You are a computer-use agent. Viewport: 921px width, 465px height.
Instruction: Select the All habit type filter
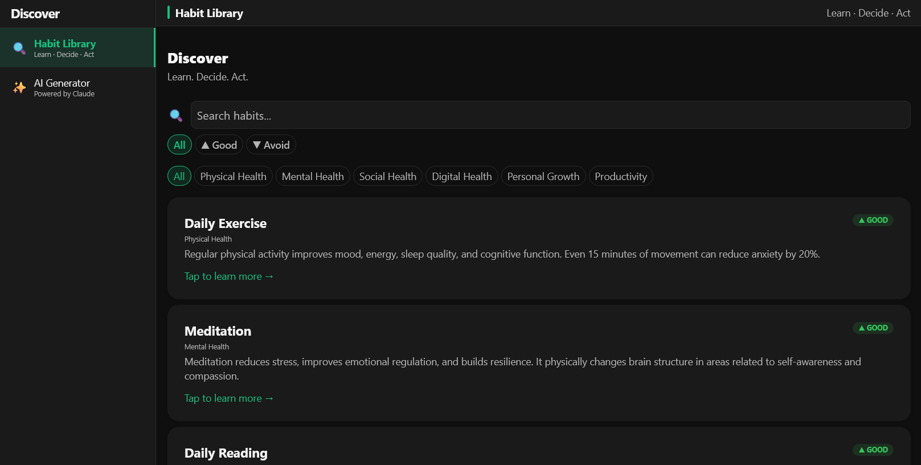click(179, 145)
